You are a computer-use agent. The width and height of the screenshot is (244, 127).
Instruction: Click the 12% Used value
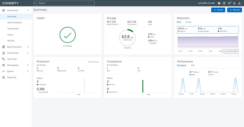coord(150,22)
